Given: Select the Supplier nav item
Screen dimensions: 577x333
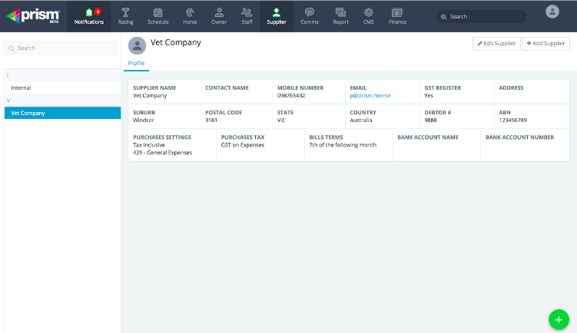Looking at the screenshot, I should [x=276, y=15].
